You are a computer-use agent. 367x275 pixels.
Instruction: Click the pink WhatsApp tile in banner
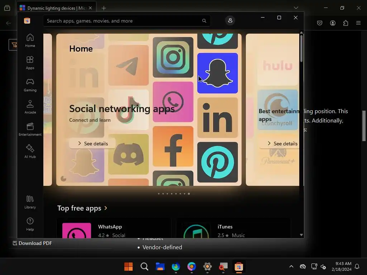[x=173, y=102]
